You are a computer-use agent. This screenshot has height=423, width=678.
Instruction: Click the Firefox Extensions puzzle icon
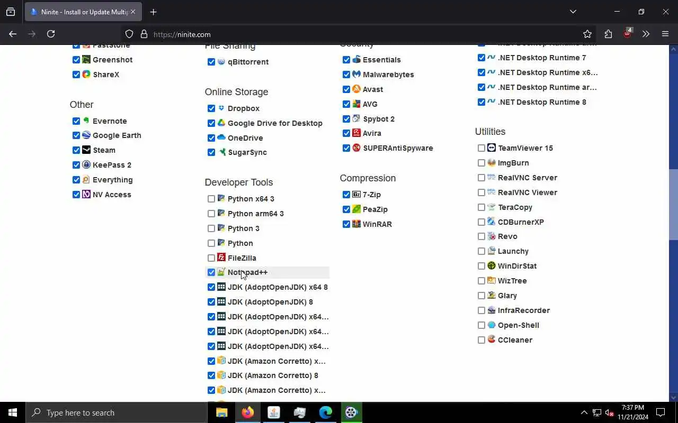pyautogui.click(x=608, y=34)
